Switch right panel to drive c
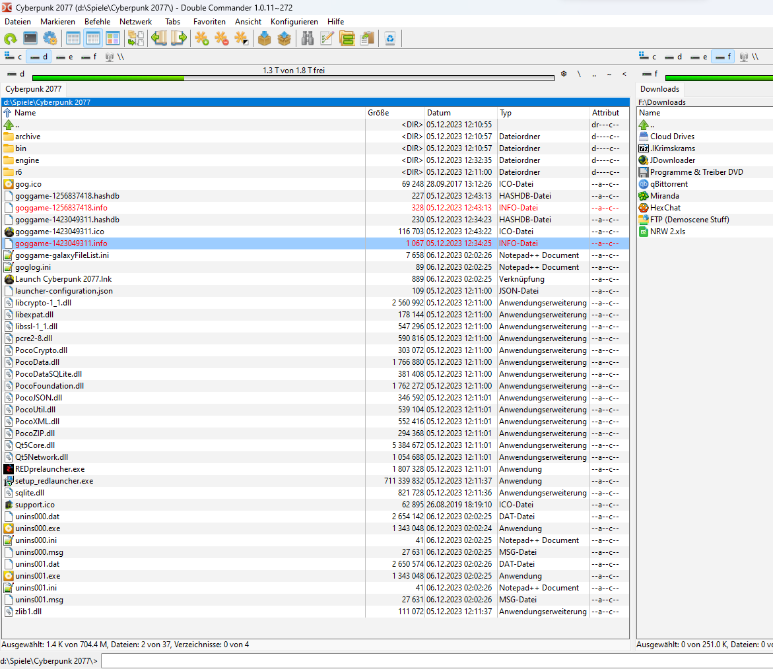The image size is (773, 669). pyautogui.click(x=648, y=57)
